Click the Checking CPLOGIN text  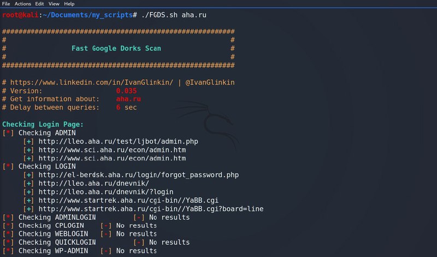(51, 225)
